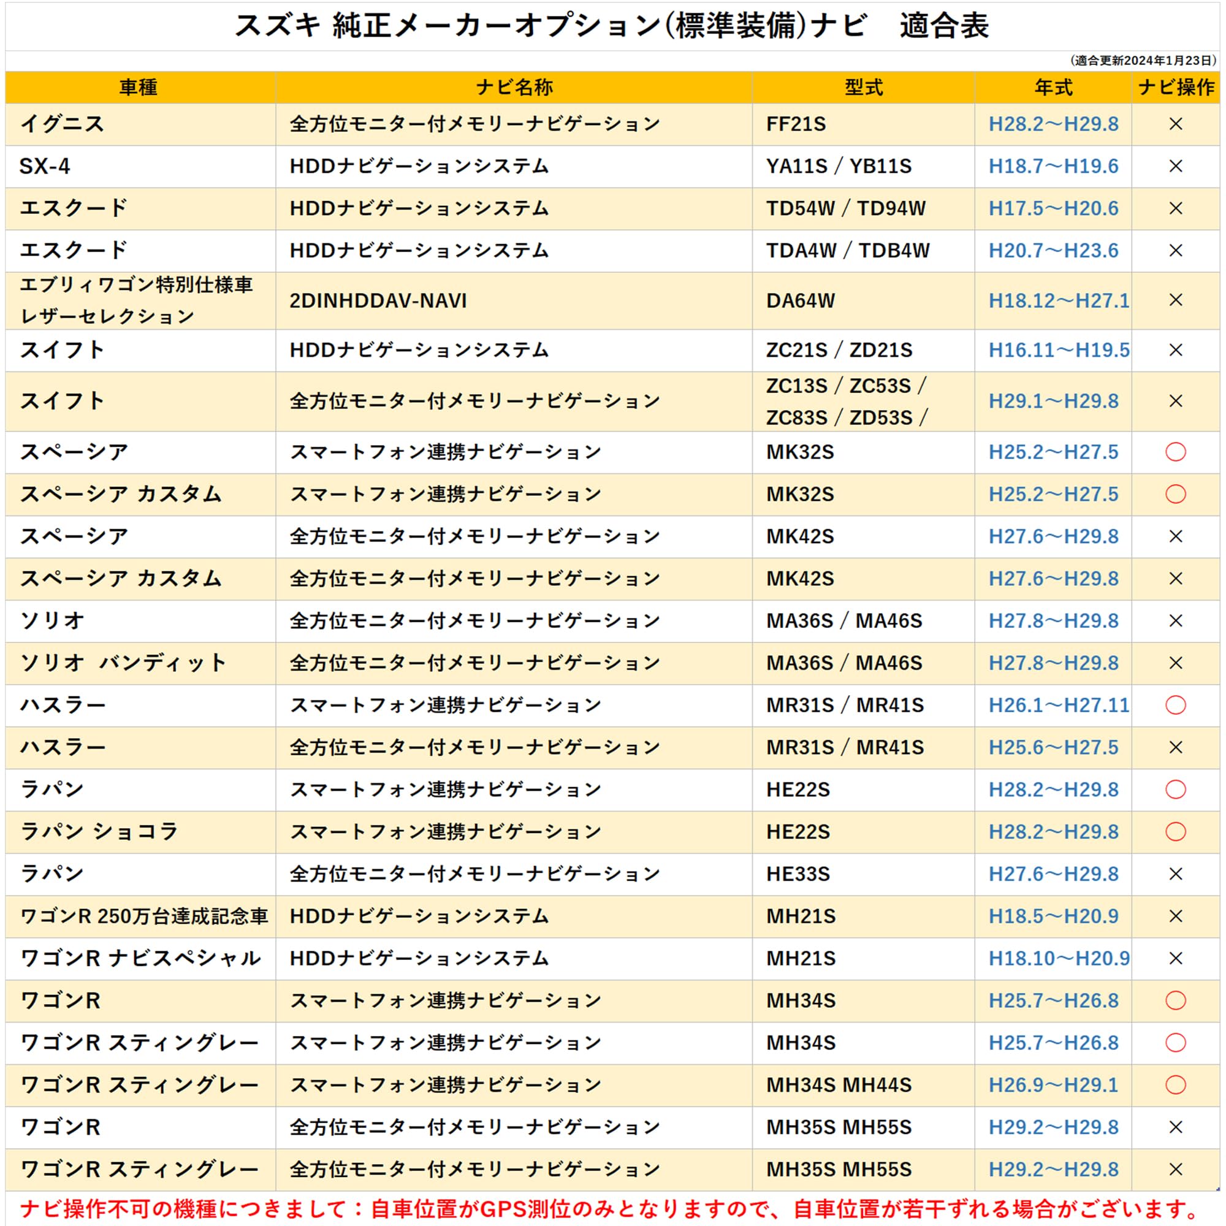This screenshot has width=1226, height=1226.
Task: Click year range H26.1～H27.11 for ハスラー
Action: click(1059, 705)
